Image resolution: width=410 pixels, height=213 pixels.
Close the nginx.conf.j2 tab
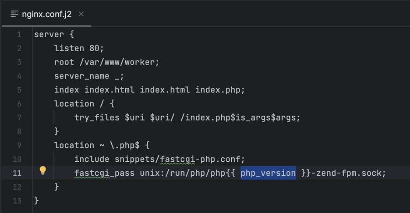[x=81, y=14]
